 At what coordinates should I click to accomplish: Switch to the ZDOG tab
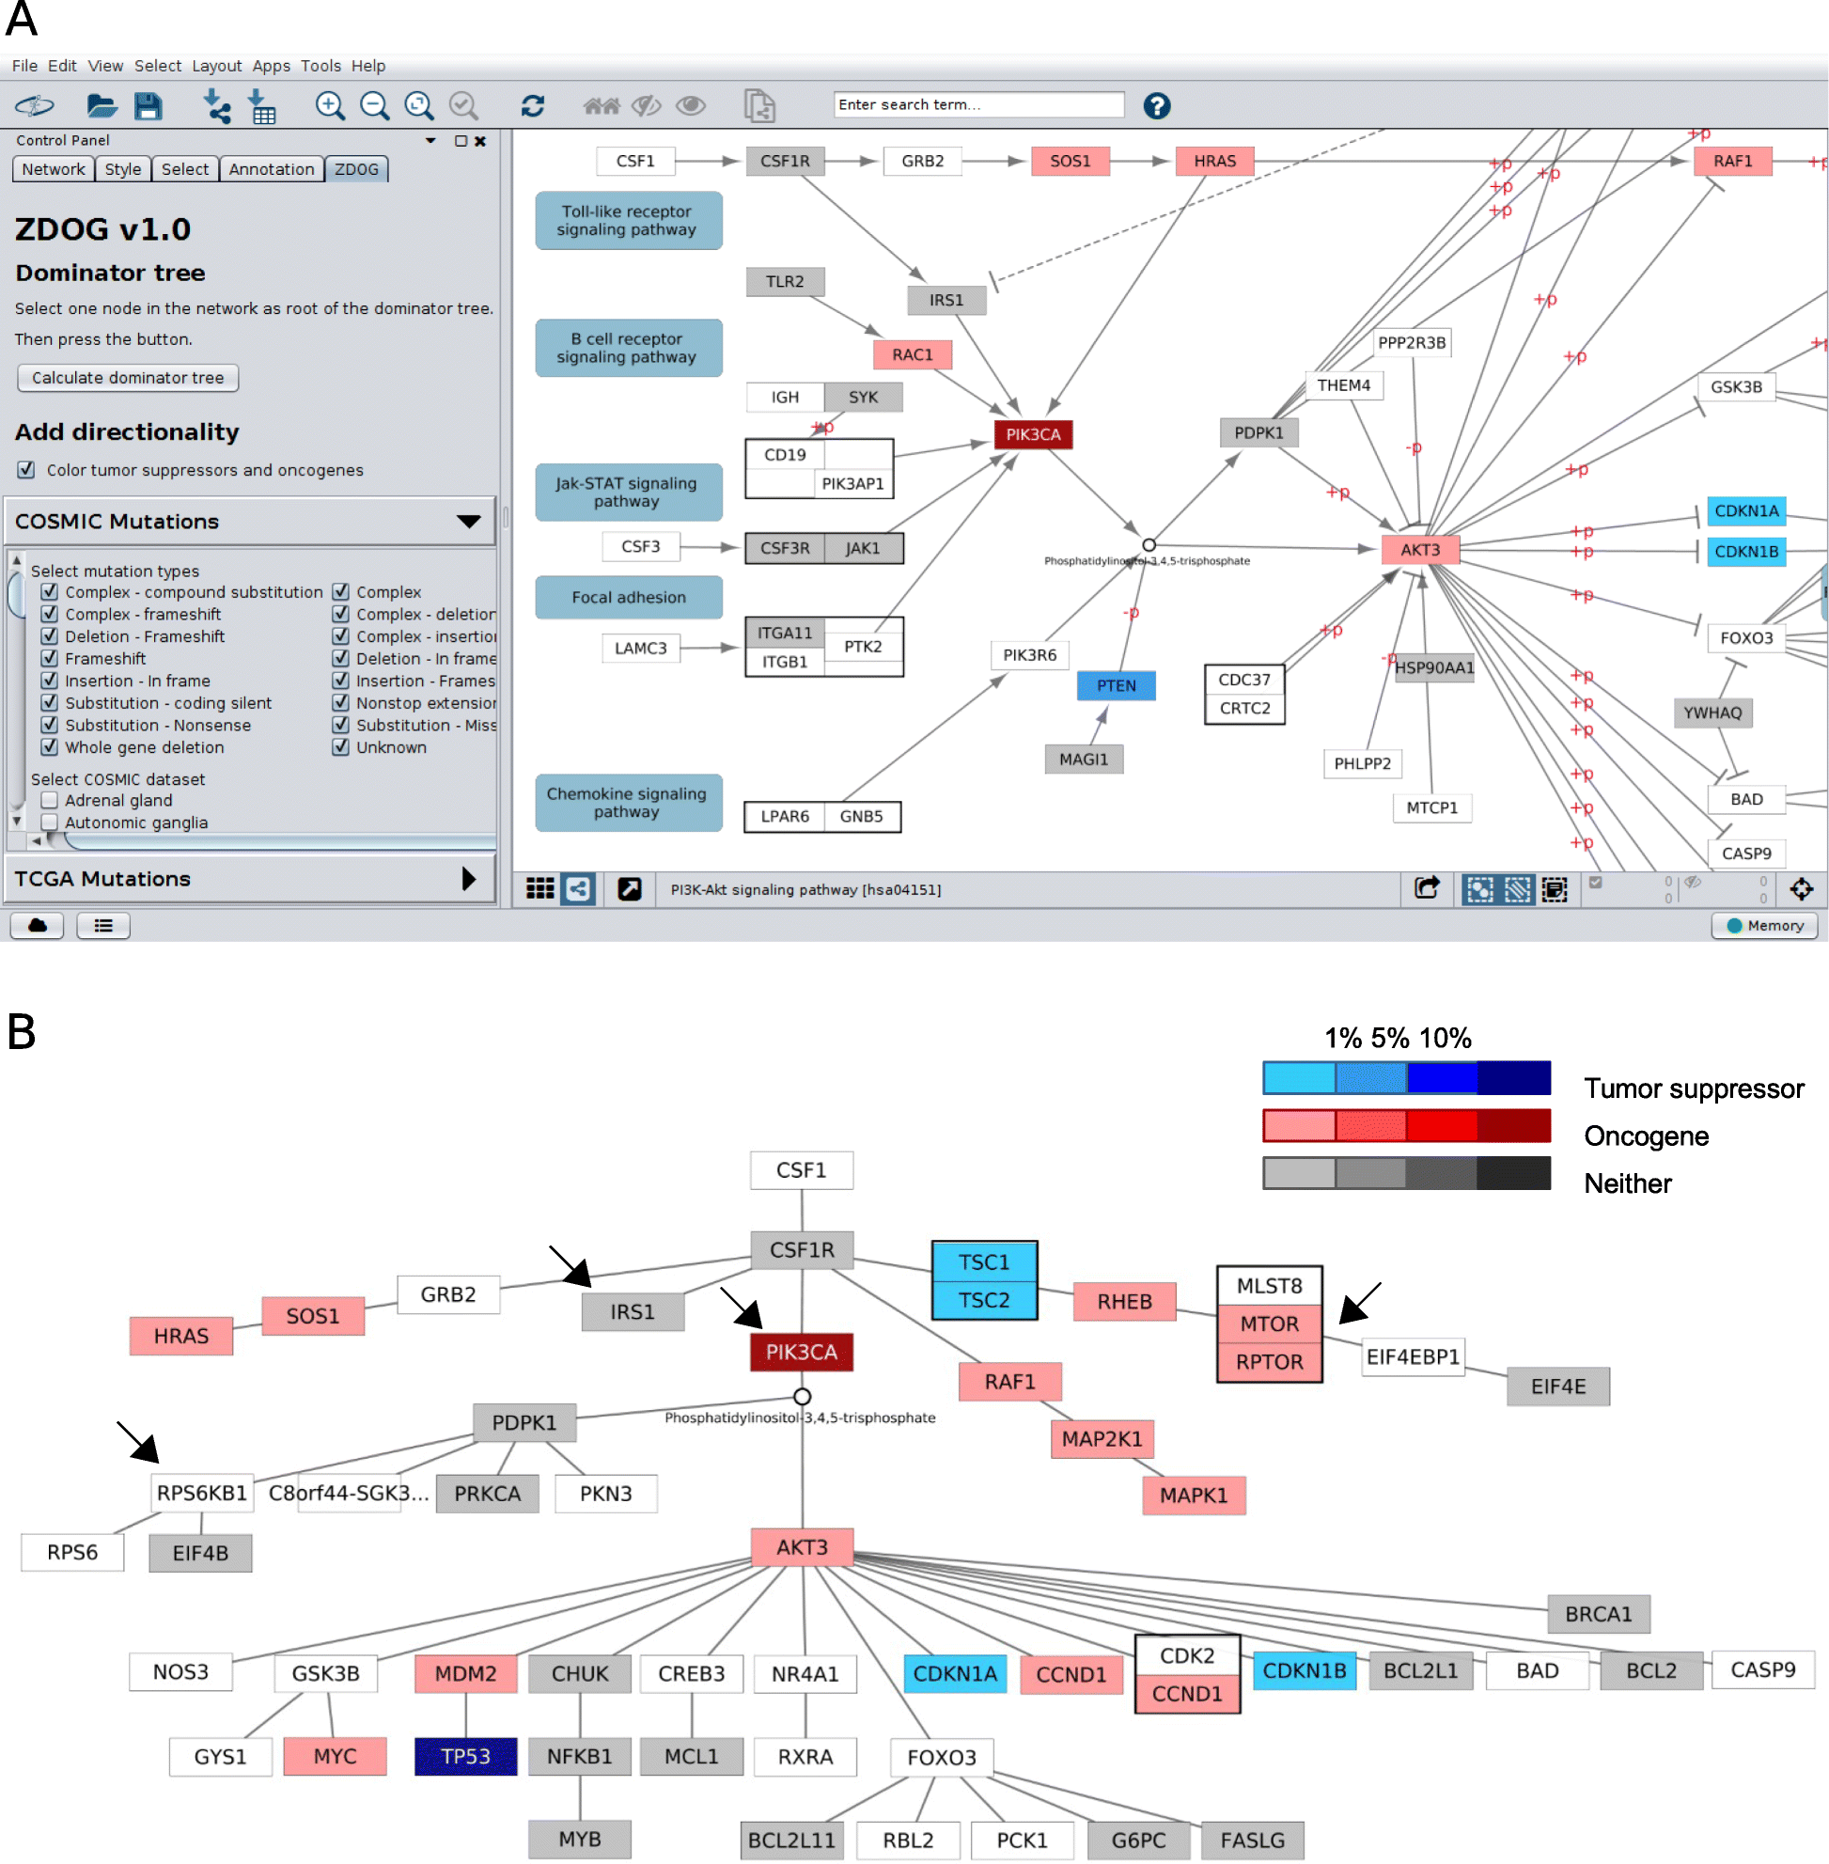pyautogui.click(x=356, y=169)
